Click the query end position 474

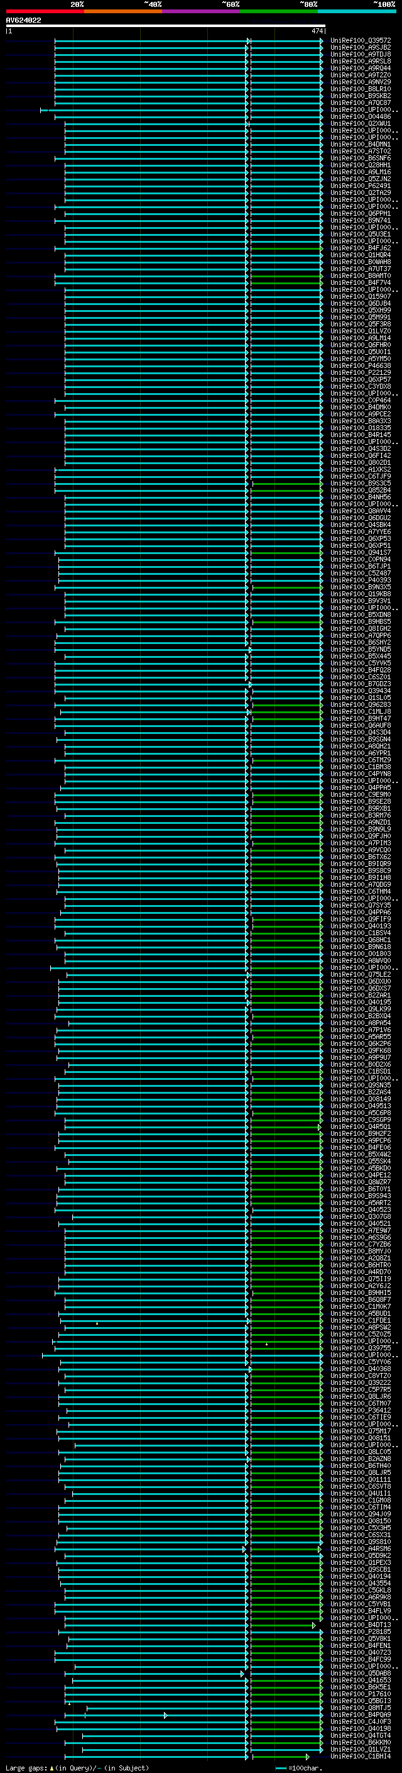(x=317, y=31)
